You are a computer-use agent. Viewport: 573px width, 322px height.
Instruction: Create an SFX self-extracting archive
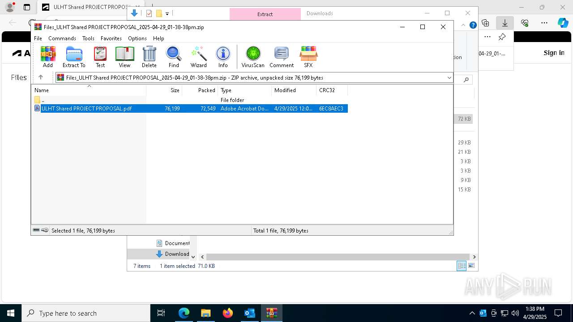click(x=308, y=57)
